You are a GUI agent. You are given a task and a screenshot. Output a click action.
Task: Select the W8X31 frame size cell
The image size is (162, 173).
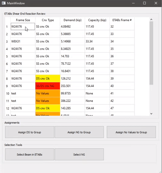pos(23,41)
